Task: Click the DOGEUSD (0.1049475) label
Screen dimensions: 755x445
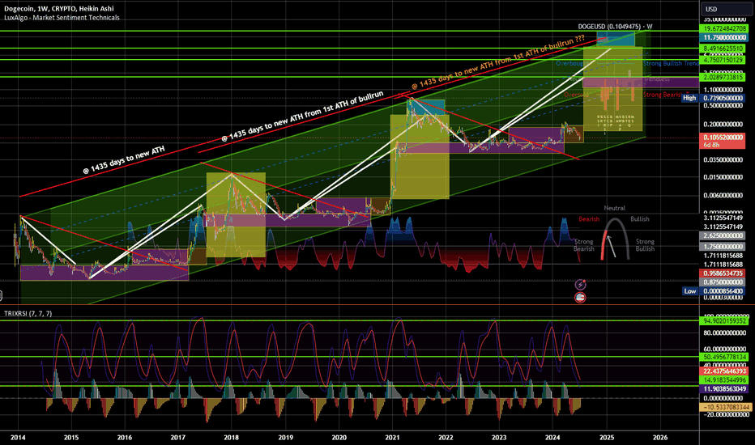Action: click(x=615, y=27)
